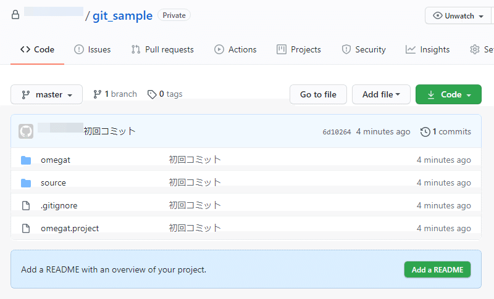Image resolution: width=494 pixels, height=299 pixels.
Task: Click the history clock icon beside 1 commits
Action: (x=425, y=132)
